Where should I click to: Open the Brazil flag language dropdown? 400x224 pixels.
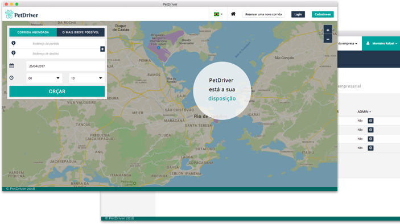coord(218,14)
